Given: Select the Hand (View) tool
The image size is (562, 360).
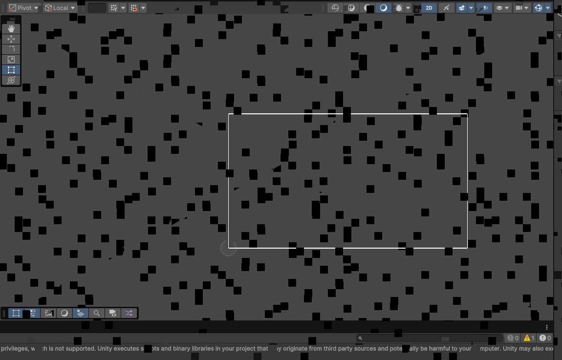Looking at the screenshot, I should pyautogui.click(x=11, y=29).
